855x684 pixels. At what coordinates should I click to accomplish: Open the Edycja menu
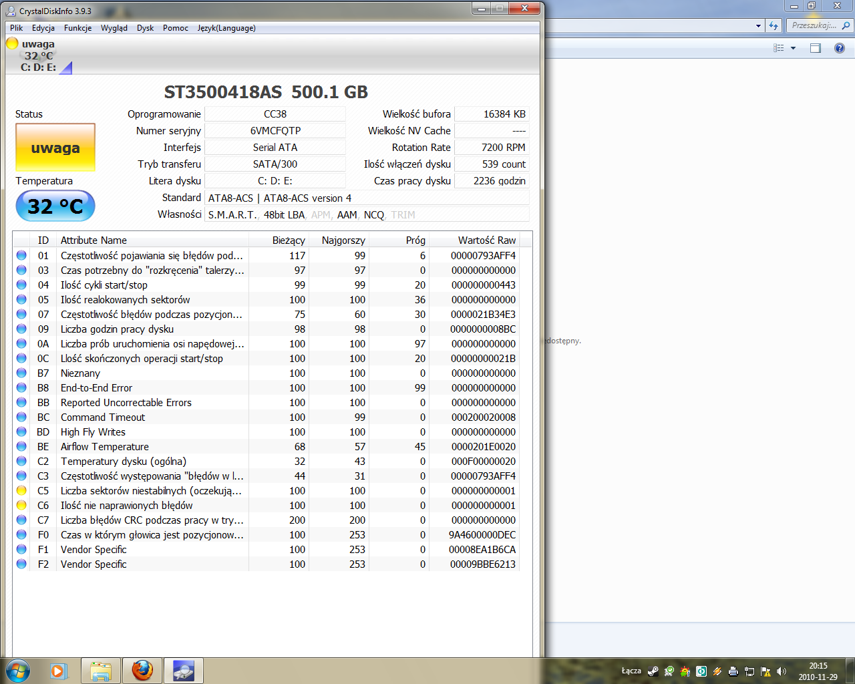click(43, 28)
